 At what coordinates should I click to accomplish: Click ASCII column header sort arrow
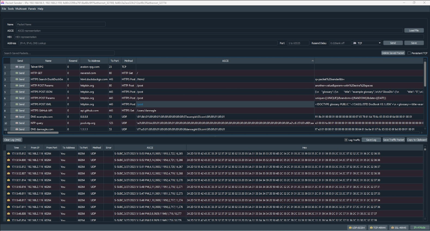point(313,60)
